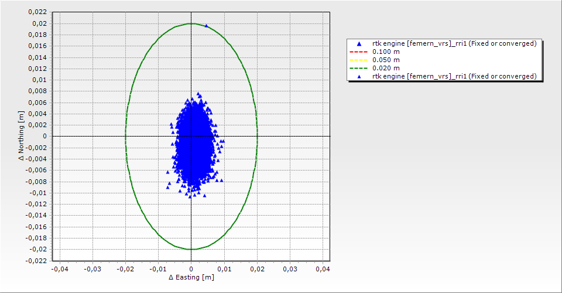Select top "rtk engine [femern_vrs]_rri1" legend text

[x=454, y=43]
